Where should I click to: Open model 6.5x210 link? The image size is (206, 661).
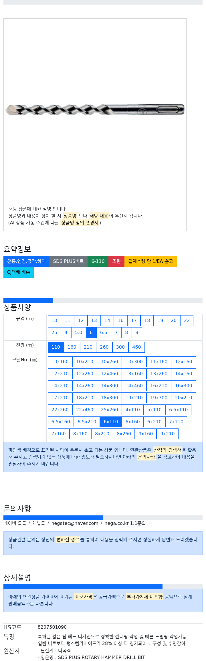point(87,422)
